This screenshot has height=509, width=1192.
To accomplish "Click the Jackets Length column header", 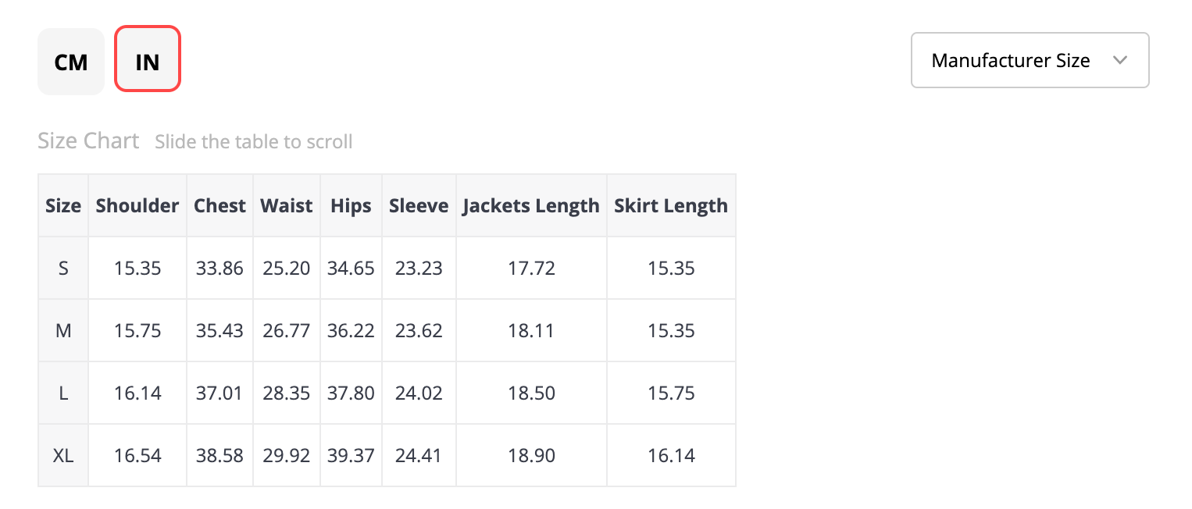I will [531, 205].
